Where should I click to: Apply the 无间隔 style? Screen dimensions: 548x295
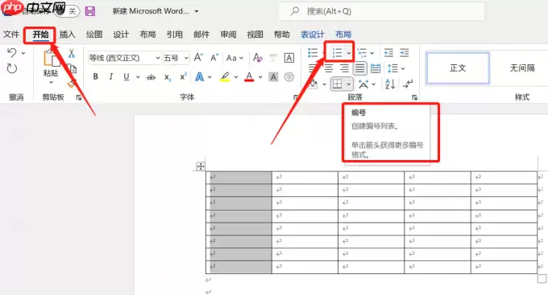[522, 68]
